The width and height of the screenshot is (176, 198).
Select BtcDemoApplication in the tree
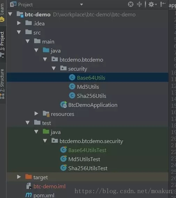click(93, 105)
